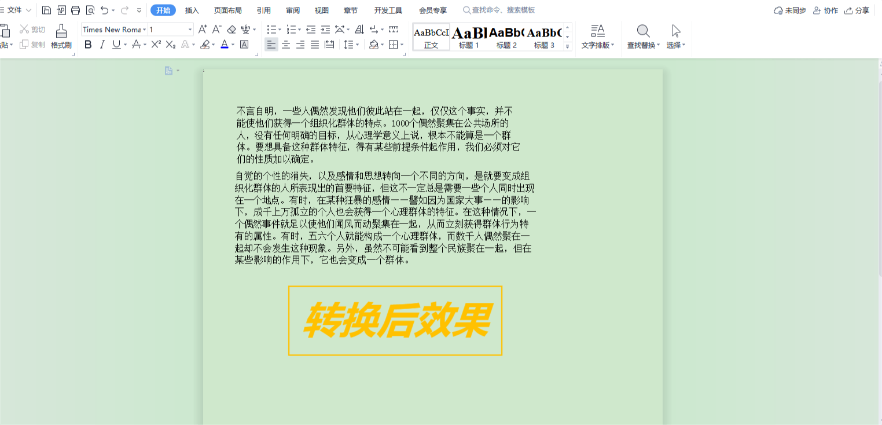
Task: Clear formatting with eraser icon
Action: click(x=231, y=29)
